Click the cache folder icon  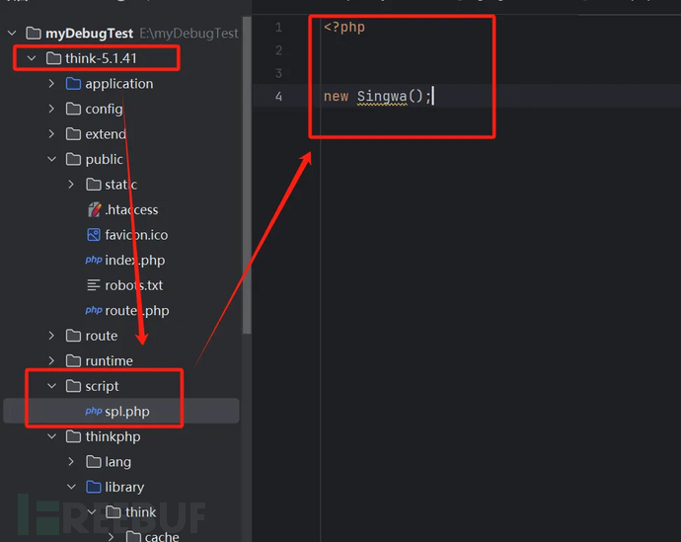pos(133,537)
